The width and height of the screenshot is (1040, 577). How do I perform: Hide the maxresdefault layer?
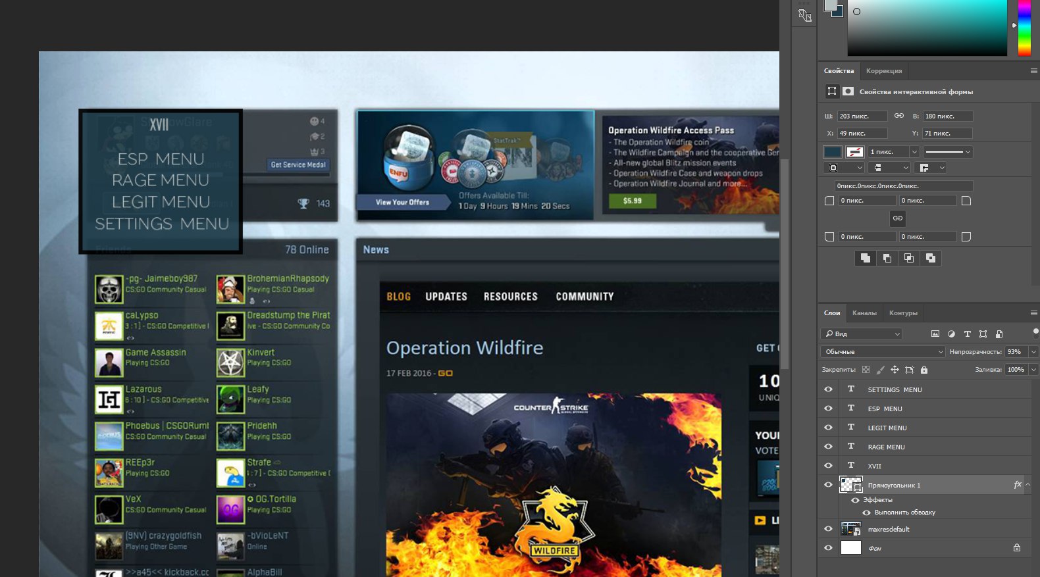point(828,528)
